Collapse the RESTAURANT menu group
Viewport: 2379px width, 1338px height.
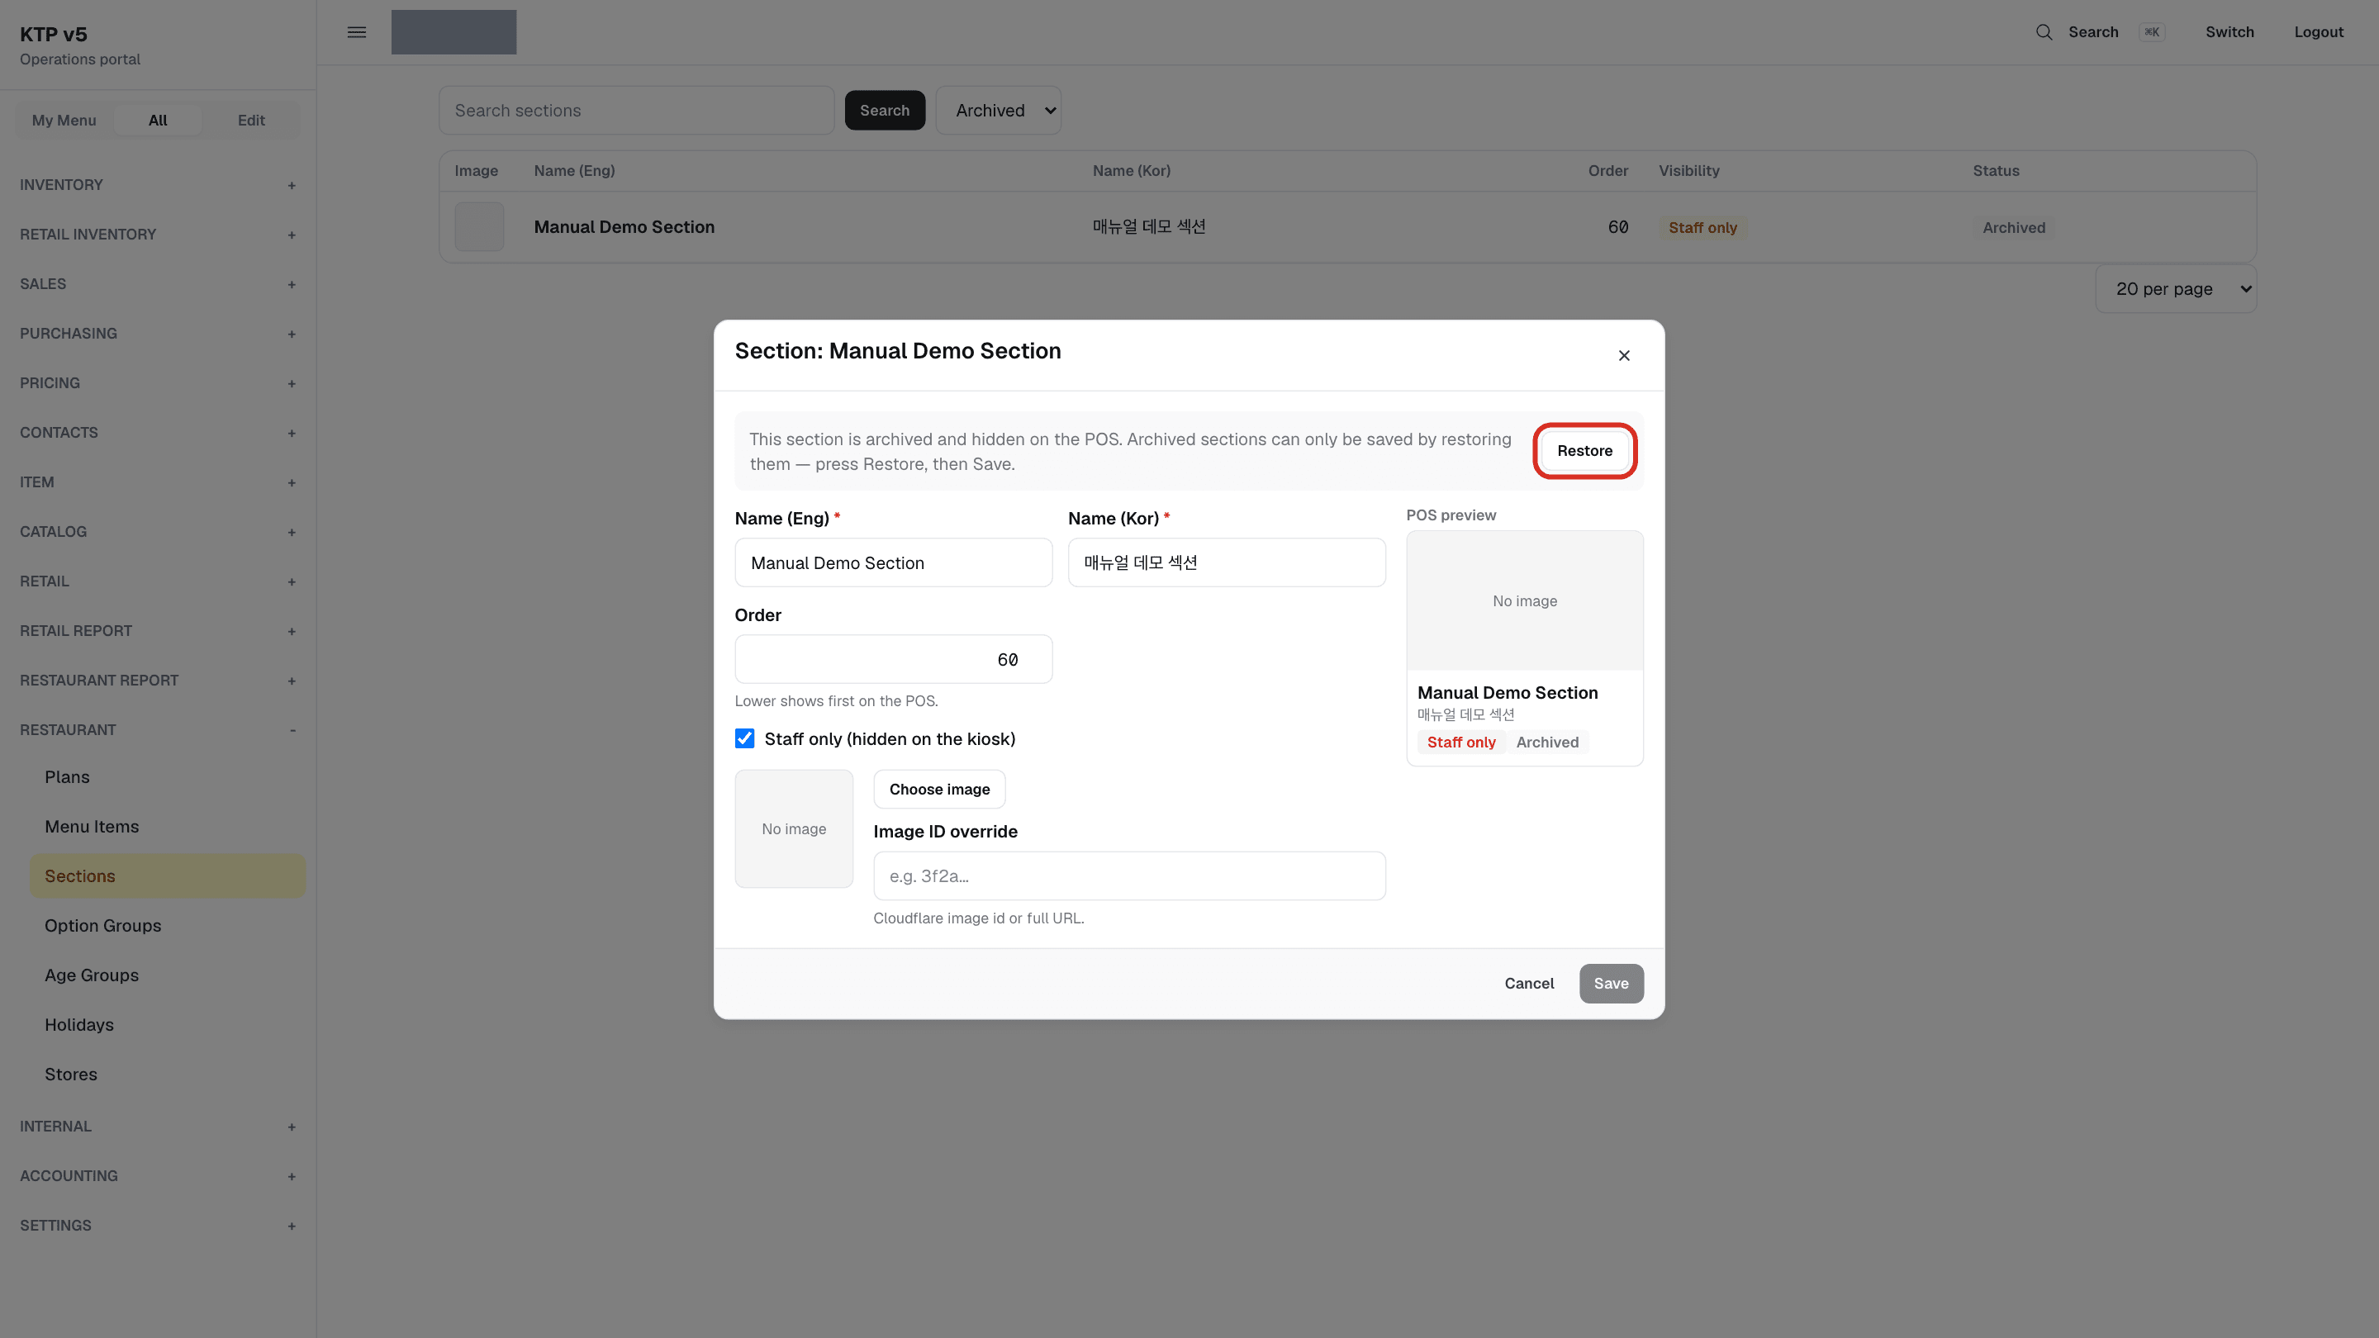click(x=158, y=730)
